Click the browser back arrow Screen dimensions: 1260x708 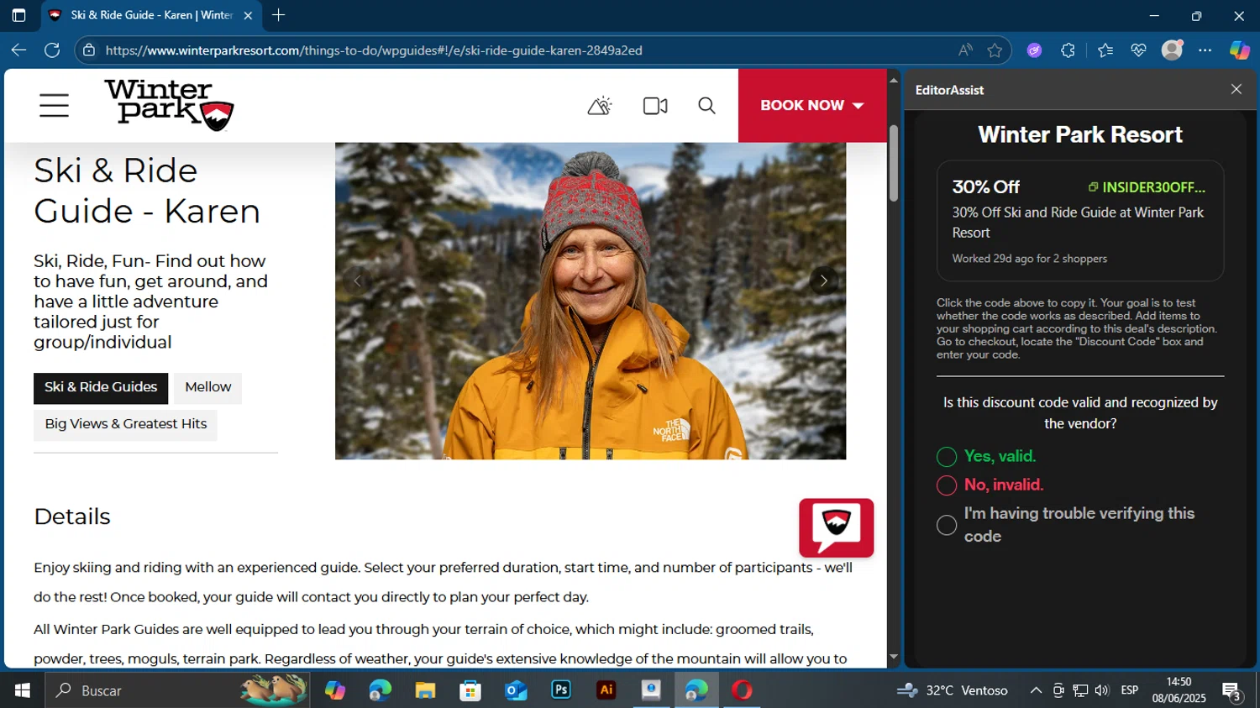(18, 50)
